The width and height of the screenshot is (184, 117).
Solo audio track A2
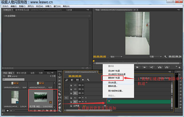coord(86,102)
